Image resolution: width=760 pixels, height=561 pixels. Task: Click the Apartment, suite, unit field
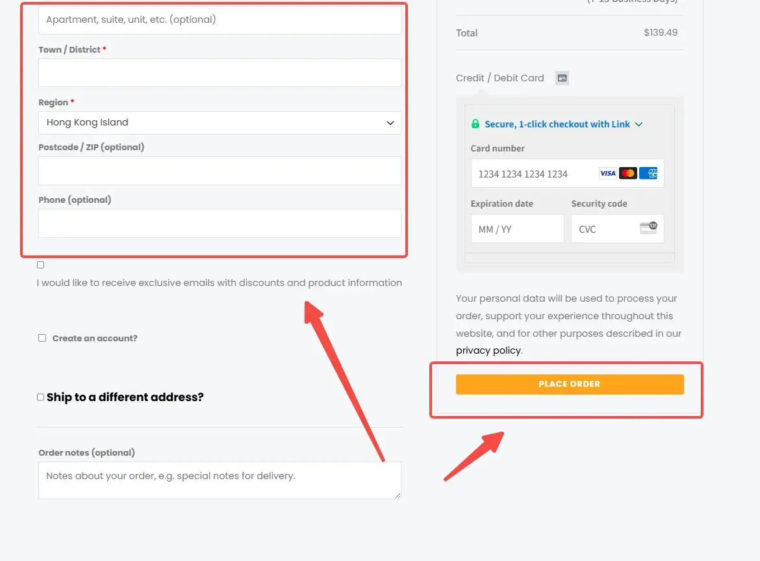(x=220, y=20)
